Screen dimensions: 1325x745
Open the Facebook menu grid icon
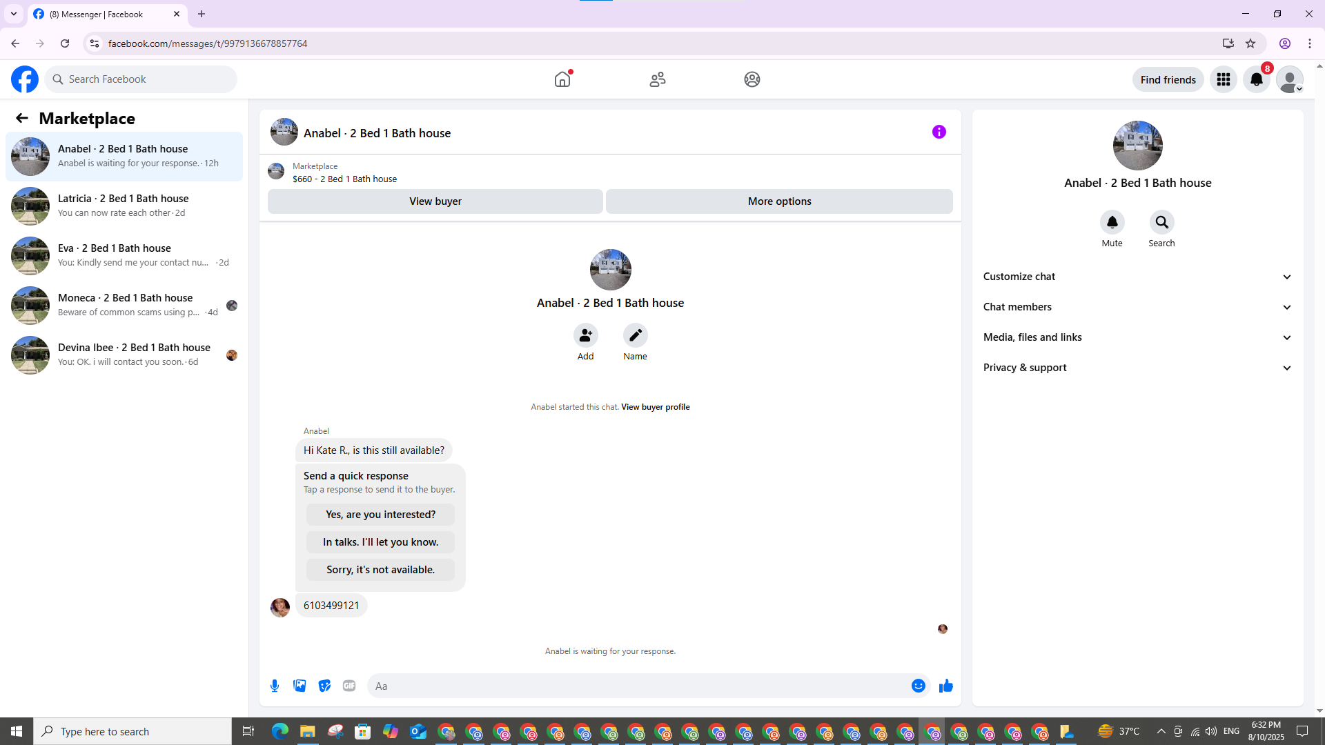click(x=1223, y=79)
